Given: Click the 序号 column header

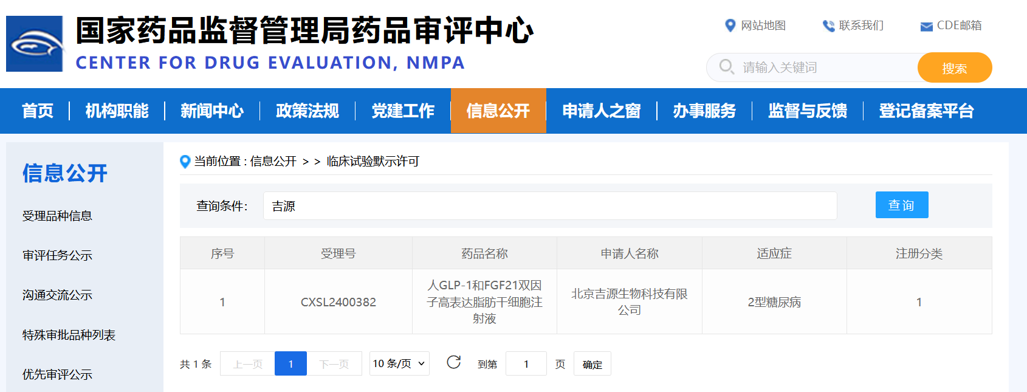Looking at the screenshot, I should [x=222, y=253].
